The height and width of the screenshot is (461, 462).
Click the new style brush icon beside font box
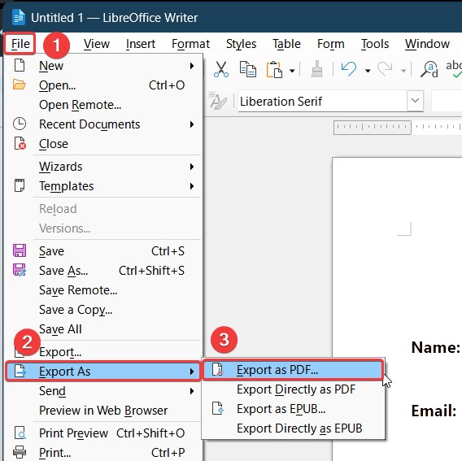click(x=217, y=101)
